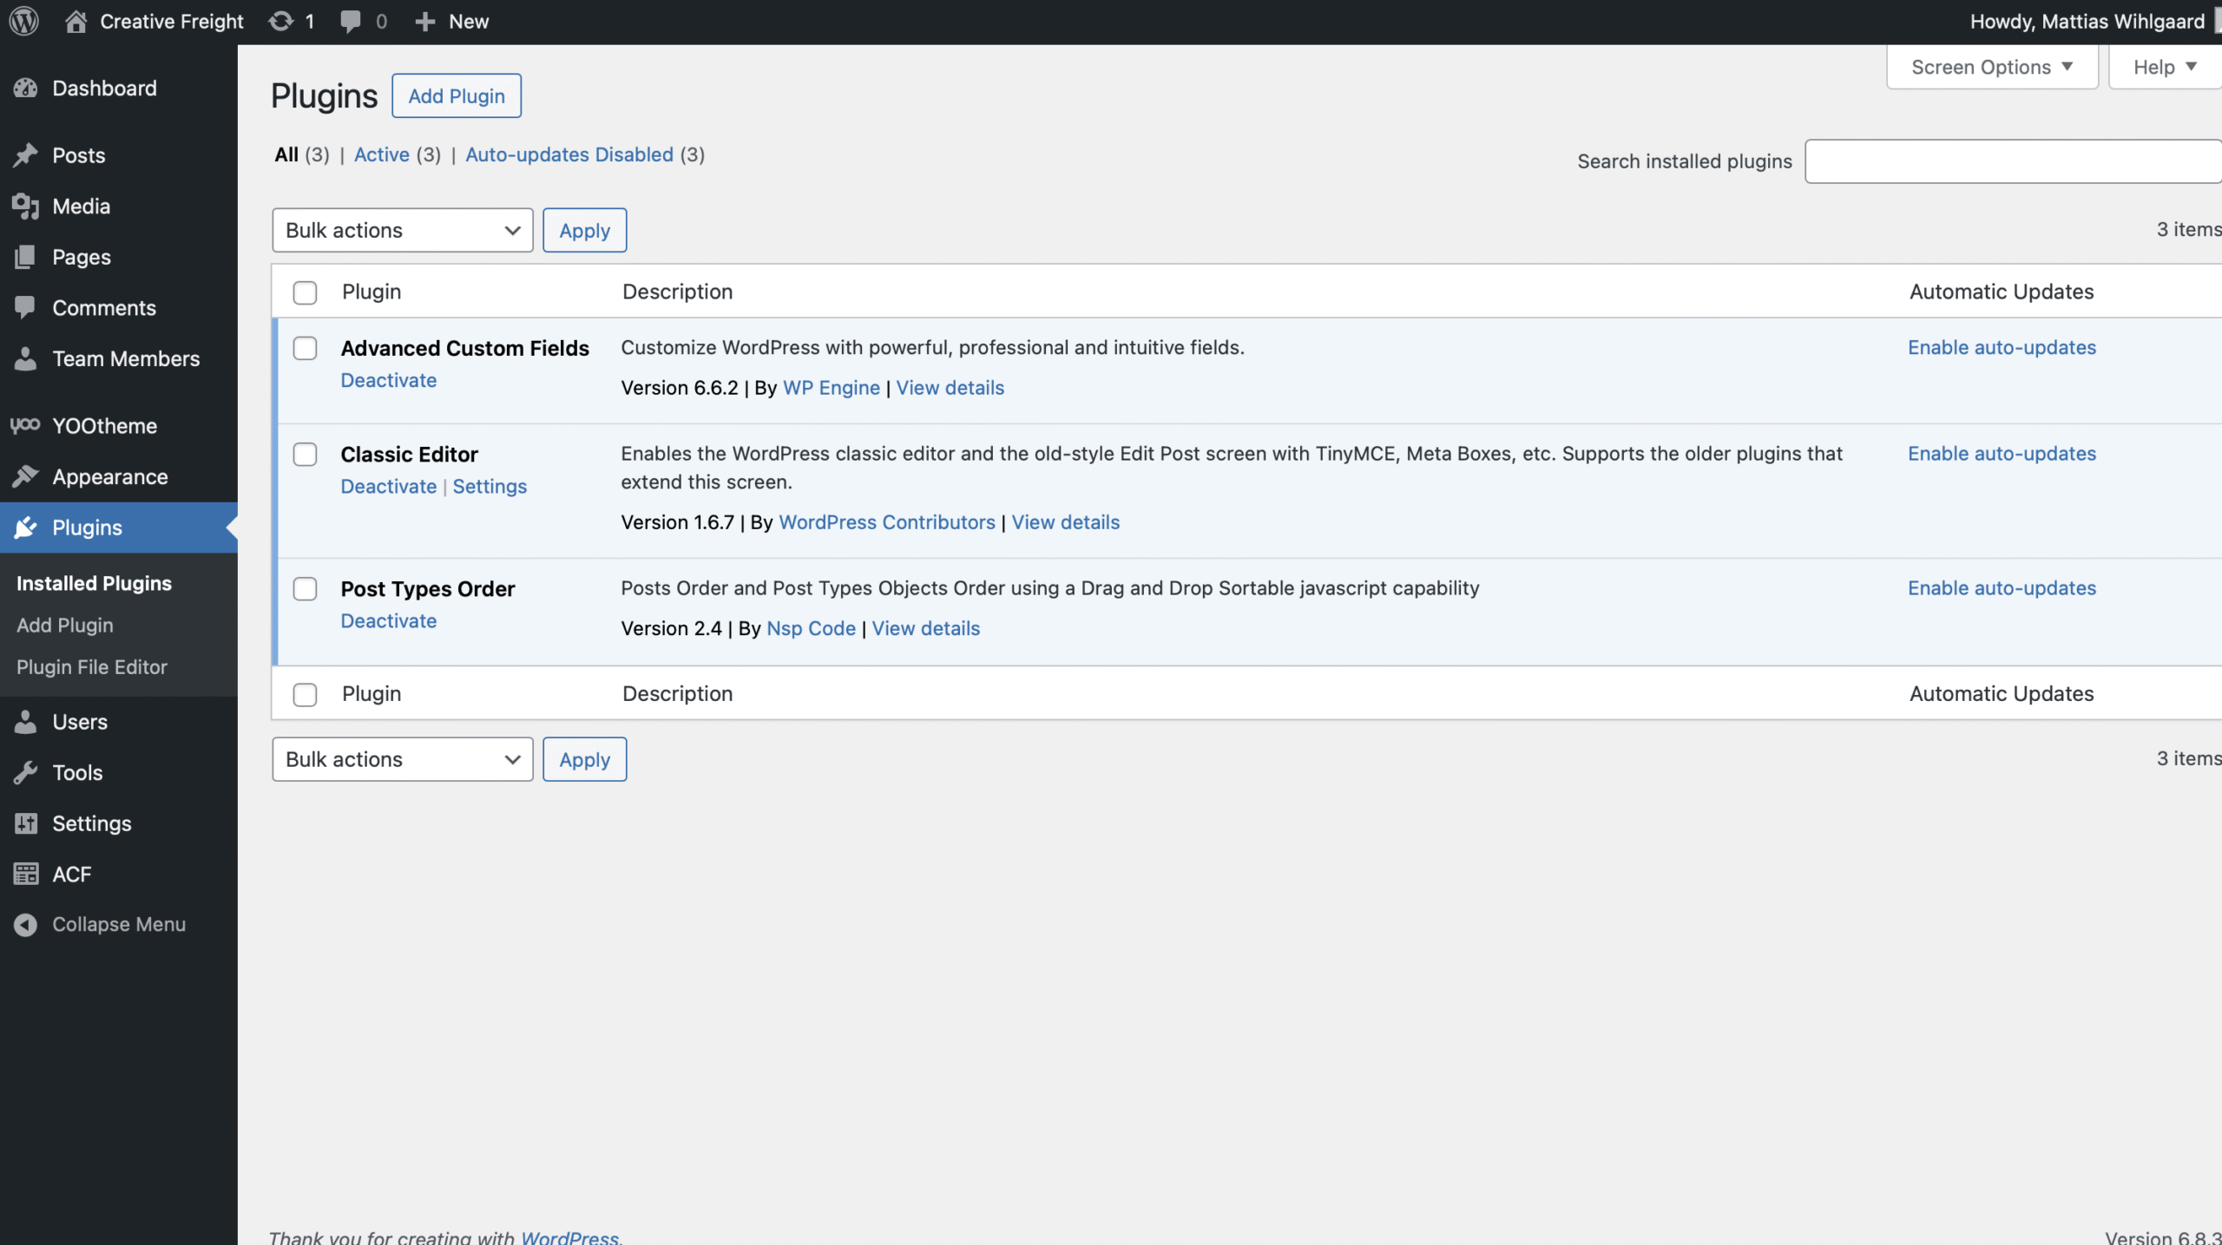Open the updates icon in admin bar

coord(281,21)
